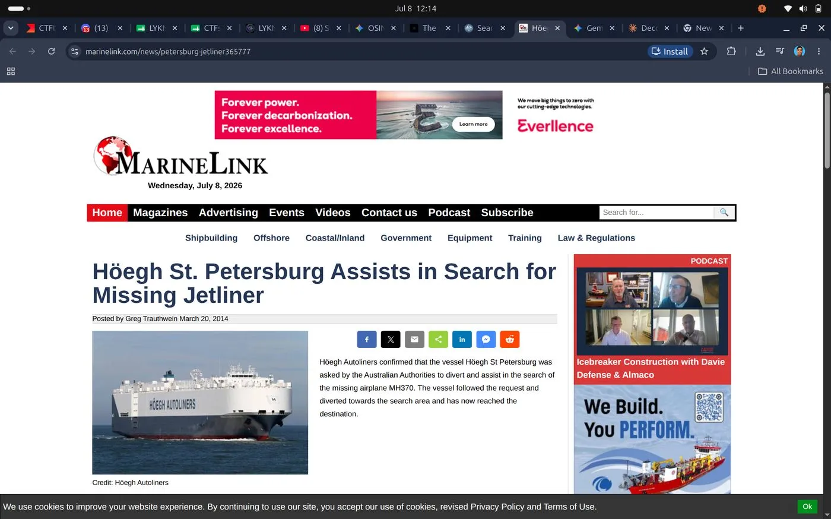Accept cookies with the Ok button

click(807, 507)
